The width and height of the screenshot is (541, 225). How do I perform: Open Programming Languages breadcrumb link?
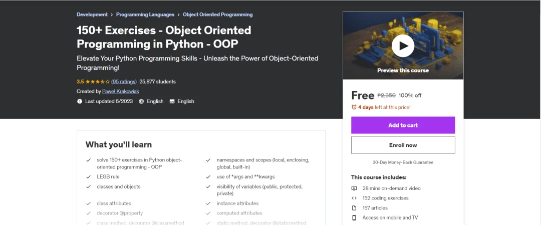coord(145,14)
